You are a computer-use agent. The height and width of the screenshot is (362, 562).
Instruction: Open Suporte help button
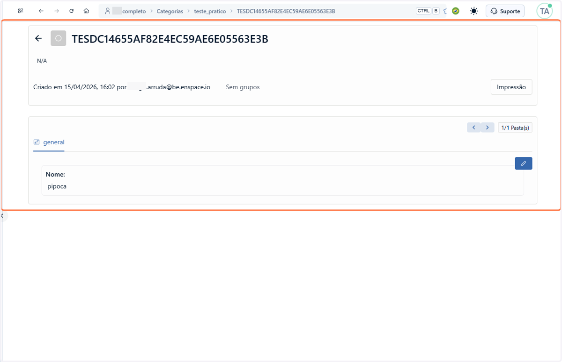point(505,11)
